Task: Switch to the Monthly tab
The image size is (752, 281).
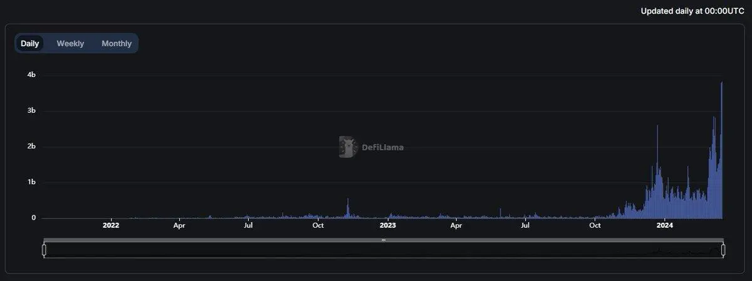Action: pos(117,44)
